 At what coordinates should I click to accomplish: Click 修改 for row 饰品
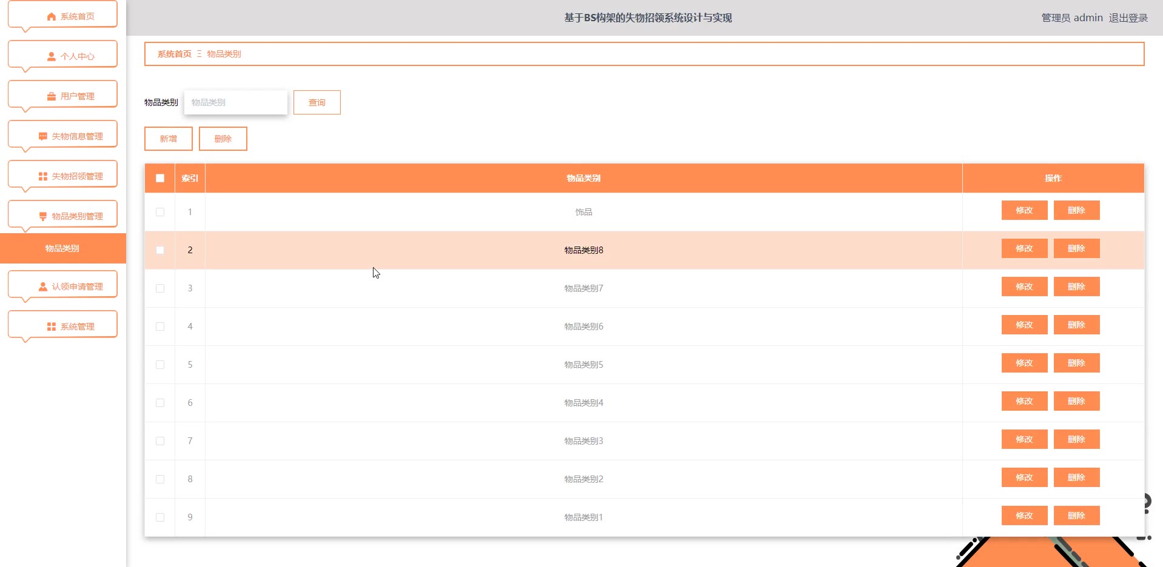1025,210
